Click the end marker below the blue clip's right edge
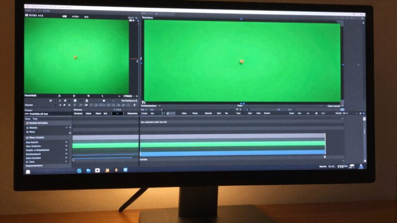This screenshot has width=397, height=223. 325,157
